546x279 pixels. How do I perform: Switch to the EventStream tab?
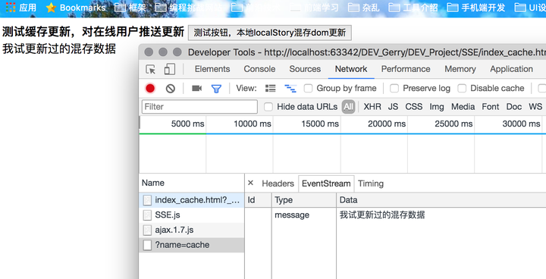click(326, 183)
